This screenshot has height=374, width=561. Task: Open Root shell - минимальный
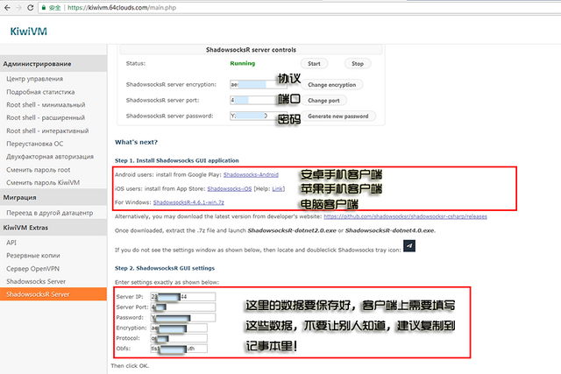tap(46, 105)
